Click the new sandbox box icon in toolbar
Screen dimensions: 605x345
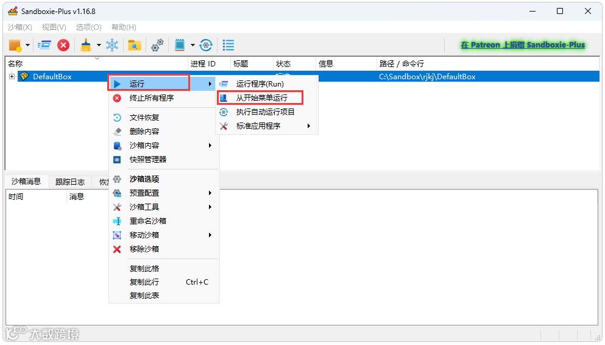click(x=15, y=45)
